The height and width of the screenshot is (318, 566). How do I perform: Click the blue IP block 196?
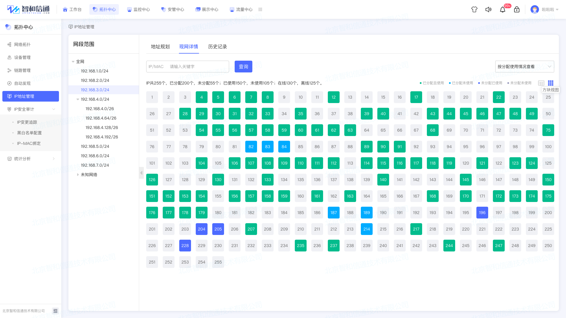pyautogui.click(x=482, y=213)
